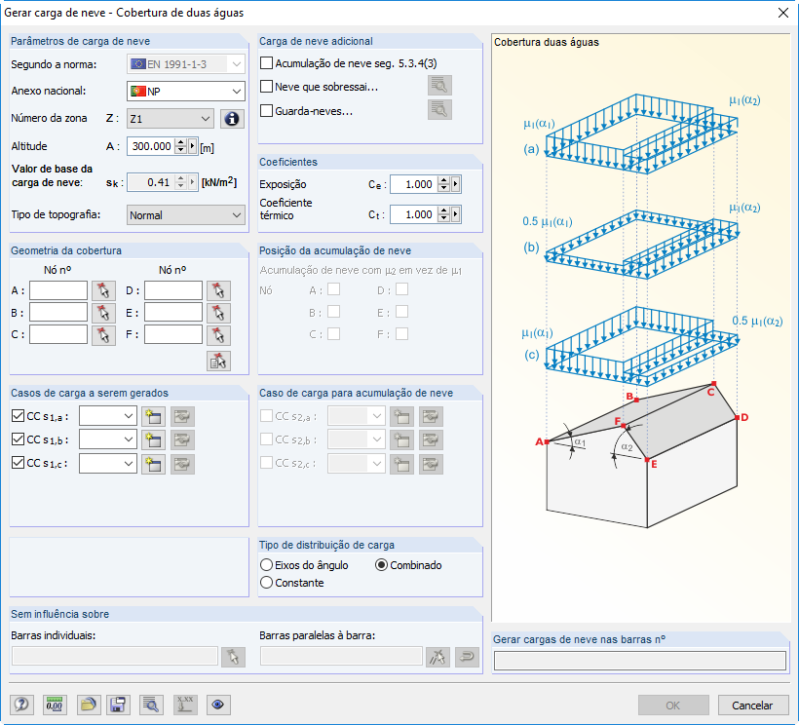
Task: Load saved settings folder icon
Action: 88,705
